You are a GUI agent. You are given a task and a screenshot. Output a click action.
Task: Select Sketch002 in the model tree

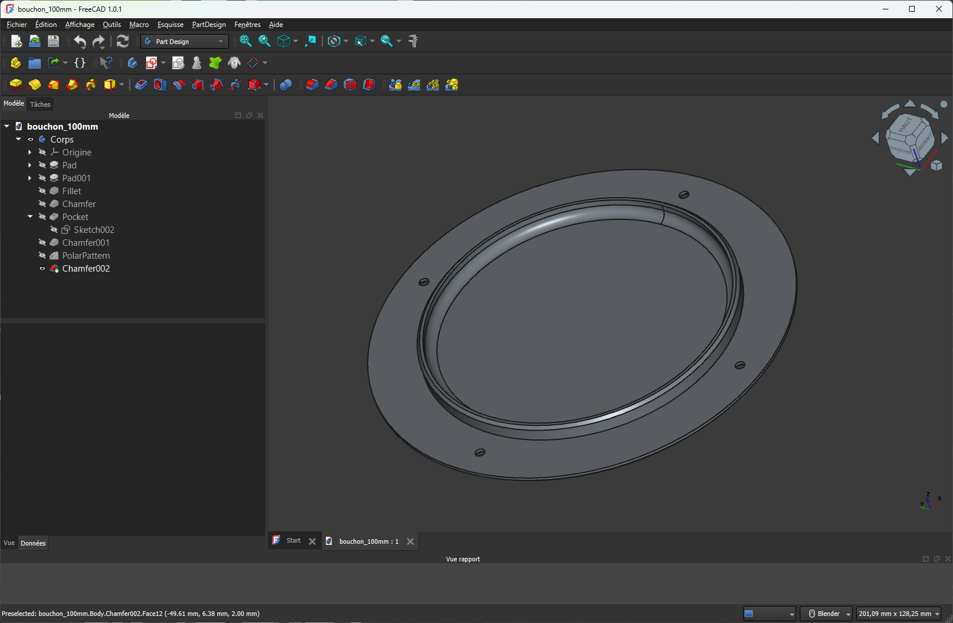(94, 230)
